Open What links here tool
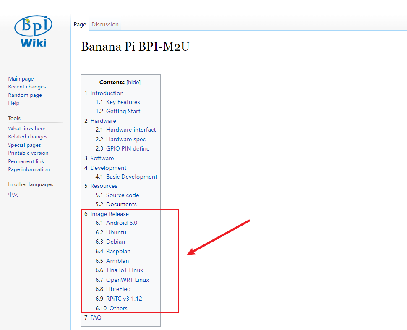 point(27,128)
